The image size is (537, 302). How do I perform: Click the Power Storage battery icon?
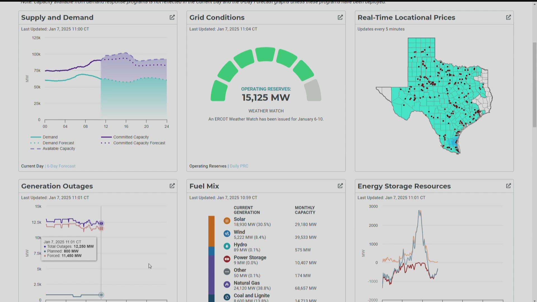click(x=227, y=259)
